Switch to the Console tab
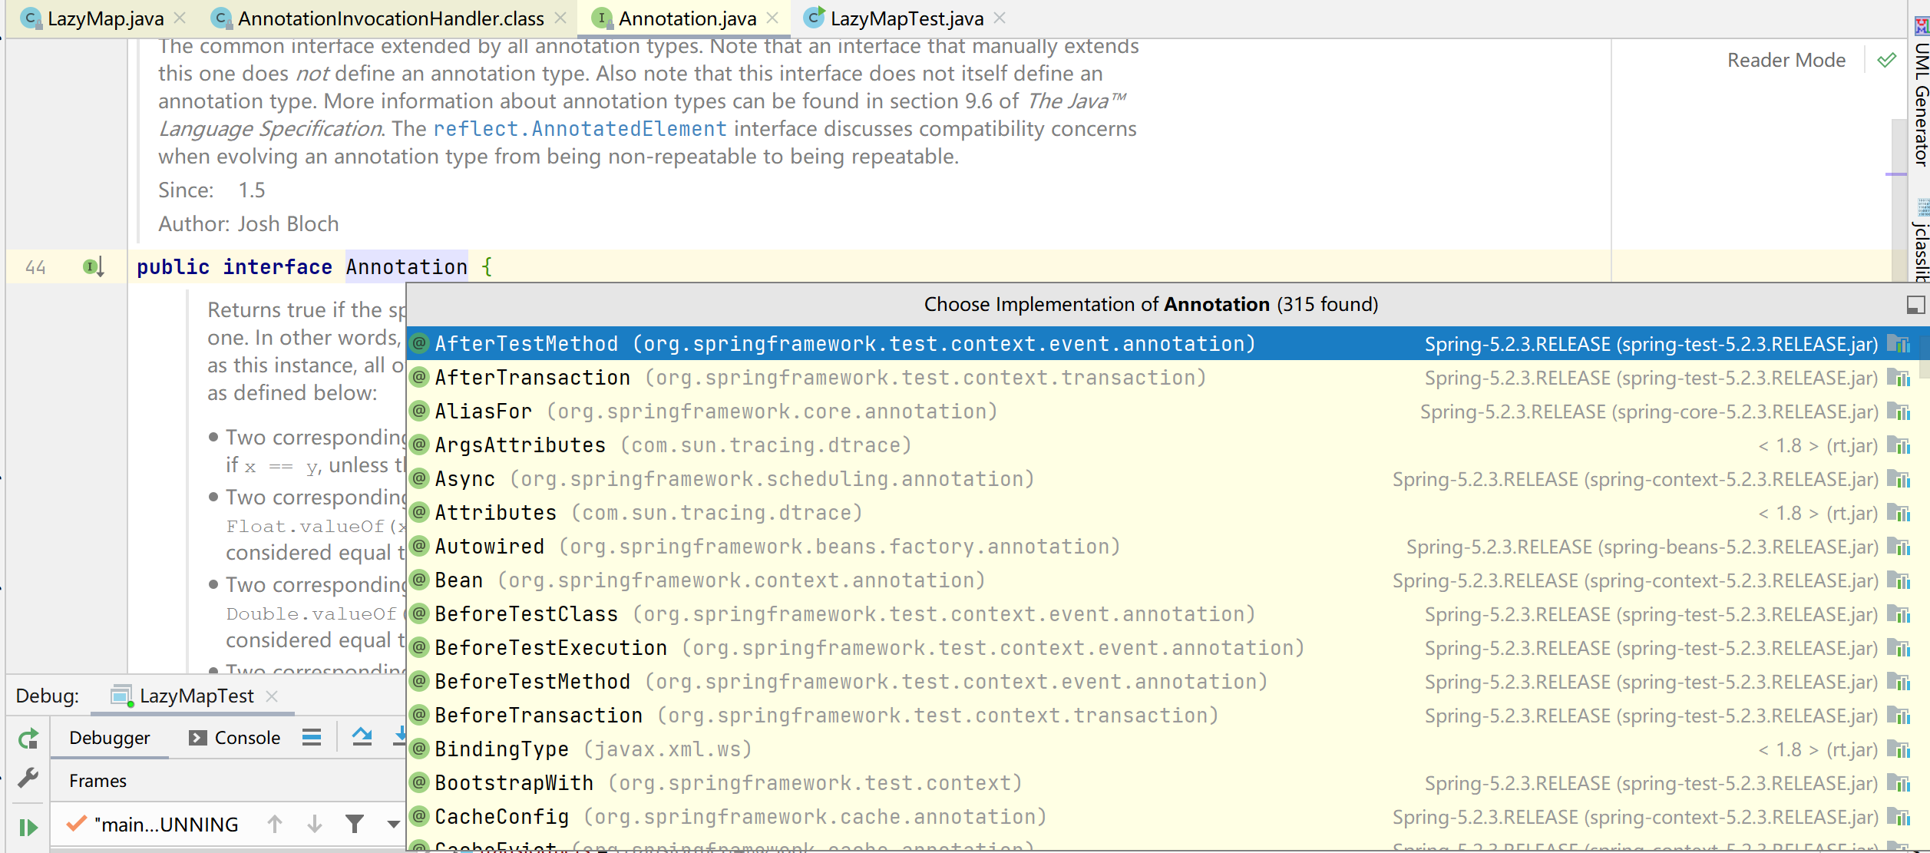 [235, 738]
